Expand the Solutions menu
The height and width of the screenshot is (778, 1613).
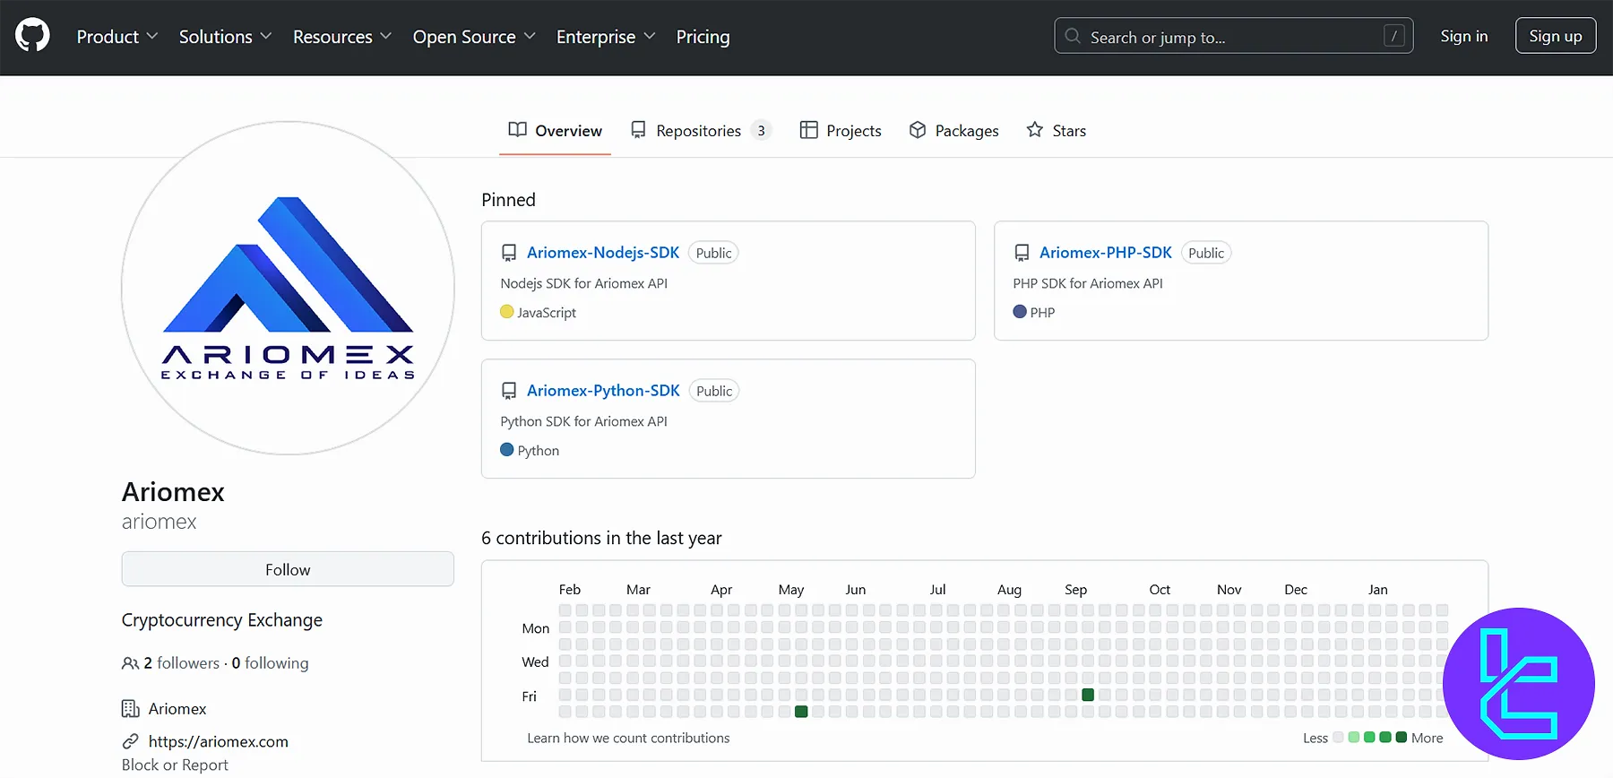pos(225,37)
